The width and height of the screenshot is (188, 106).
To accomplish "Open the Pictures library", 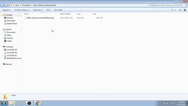I will (x=10, y=38).
